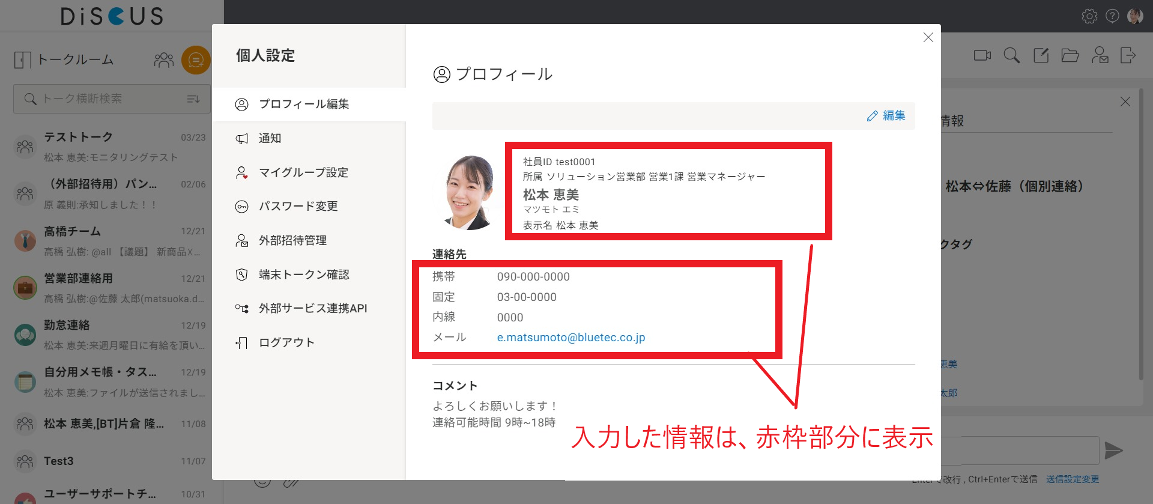Click the group members icon in sidebar
Screen dimensions: 1153x504
click(x=164, y=60)
